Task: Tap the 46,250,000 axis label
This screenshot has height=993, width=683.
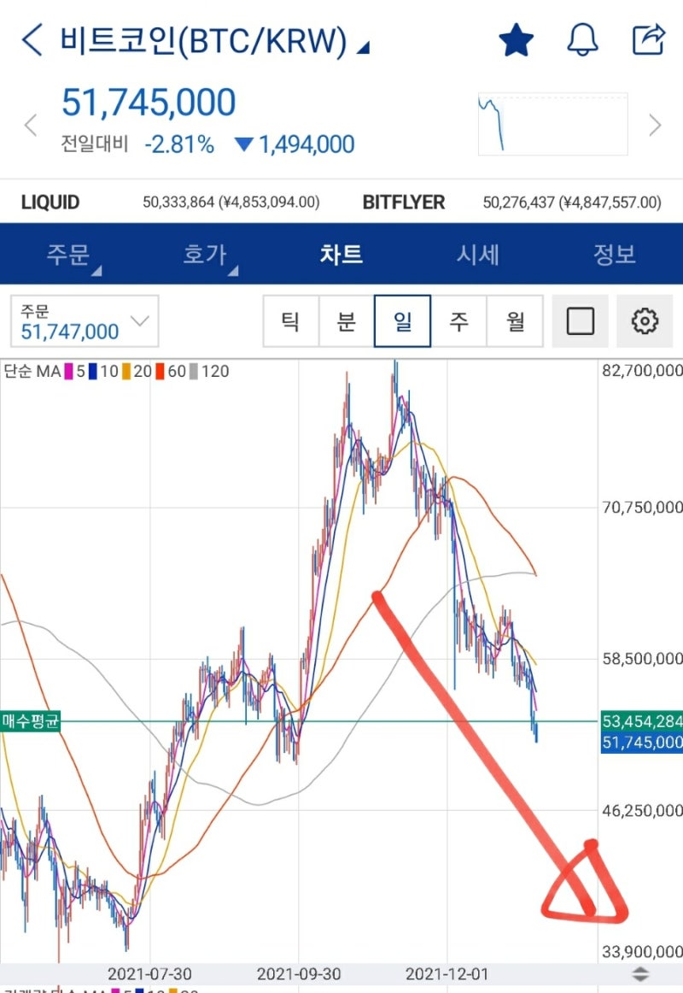Action: (642, 811)
